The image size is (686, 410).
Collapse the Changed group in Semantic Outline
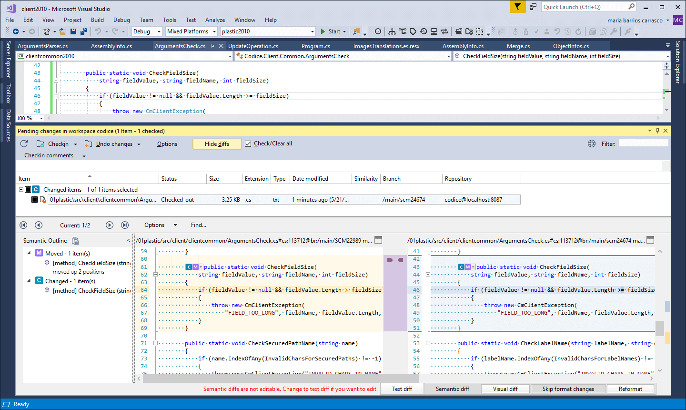tap(29, 281)
